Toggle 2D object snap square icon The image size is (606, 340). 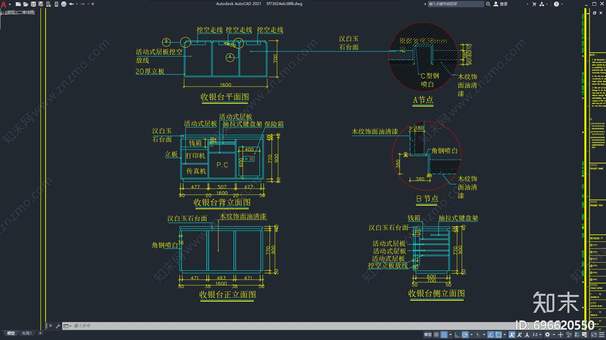[x=498, y=335]
